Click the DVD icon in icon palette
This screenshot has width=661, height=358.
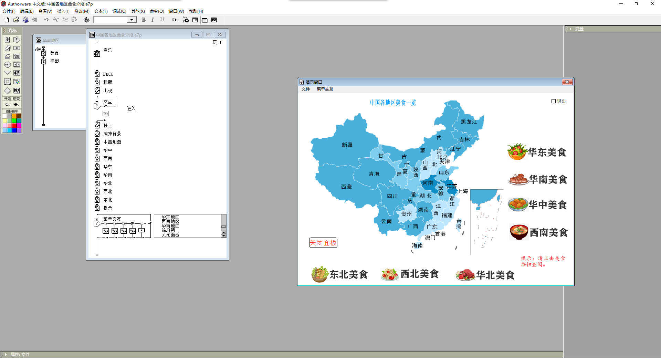(17, 82)
